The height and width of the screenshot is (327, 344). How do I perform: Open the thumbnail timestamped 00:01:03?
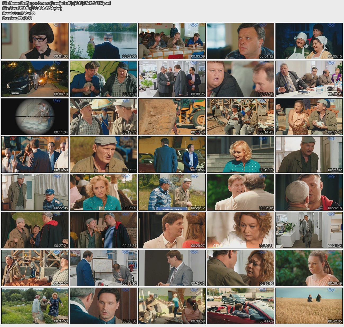35,41
